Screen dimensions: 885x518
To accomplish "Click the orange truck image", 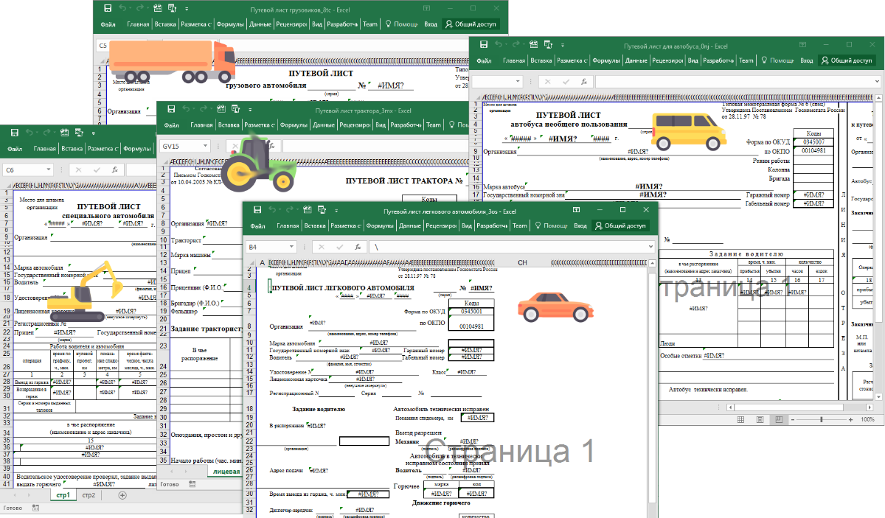I will [x=171, y=60].
